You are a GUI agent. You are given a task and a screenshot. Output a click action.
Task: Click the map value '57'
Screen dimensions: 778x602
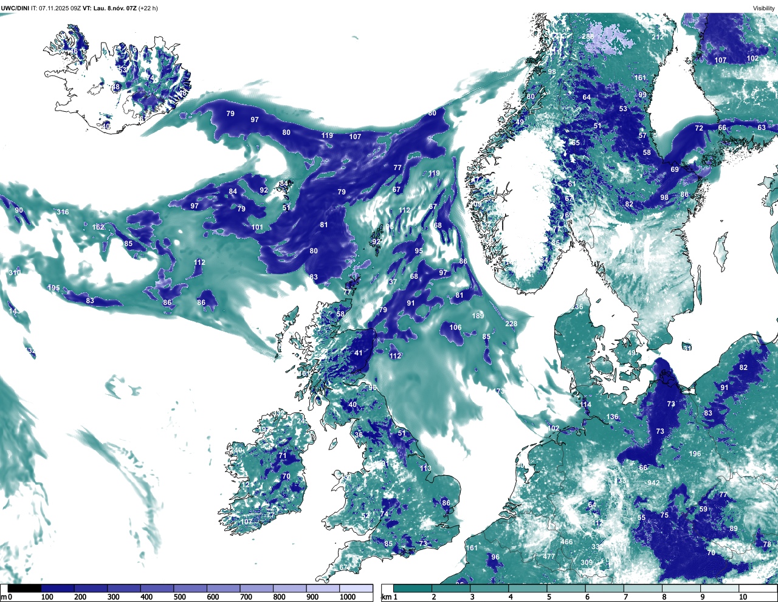(x=642, y=135)
